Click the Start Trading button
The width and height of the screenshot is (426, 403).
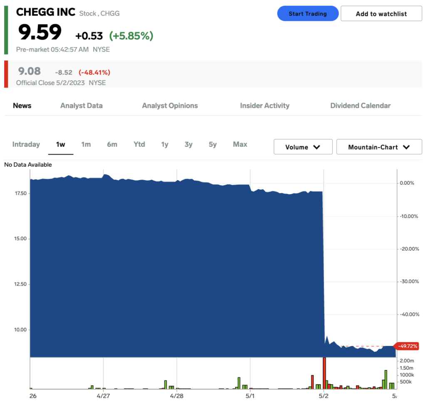(307, 14)
